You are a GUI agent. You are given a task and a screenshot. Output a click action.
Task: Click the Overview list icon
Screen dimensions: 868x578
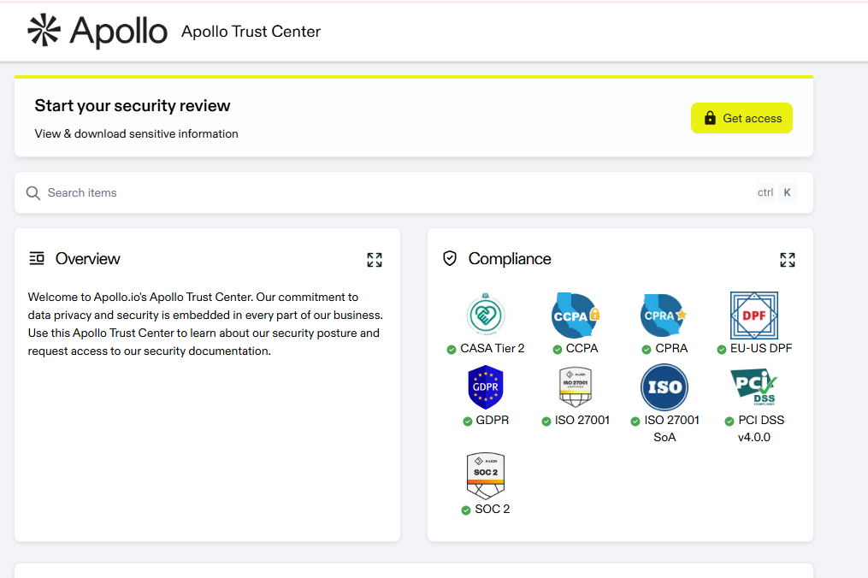click(37, 258)
